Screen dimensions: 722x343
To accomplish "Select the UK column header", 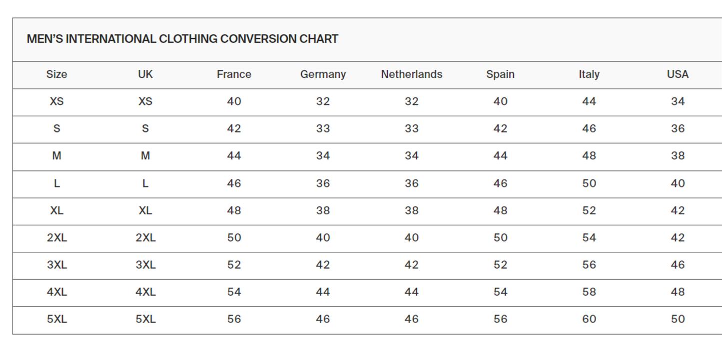I will tap(145, 74).
